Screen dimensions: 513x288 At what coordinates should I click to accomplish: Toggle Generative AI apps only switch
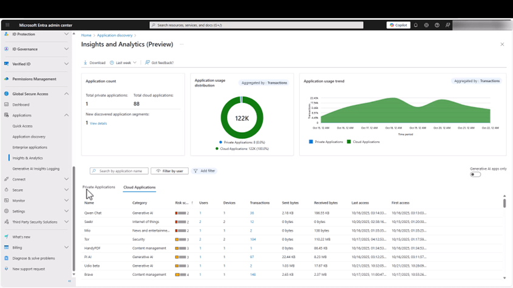coord(475,175)
